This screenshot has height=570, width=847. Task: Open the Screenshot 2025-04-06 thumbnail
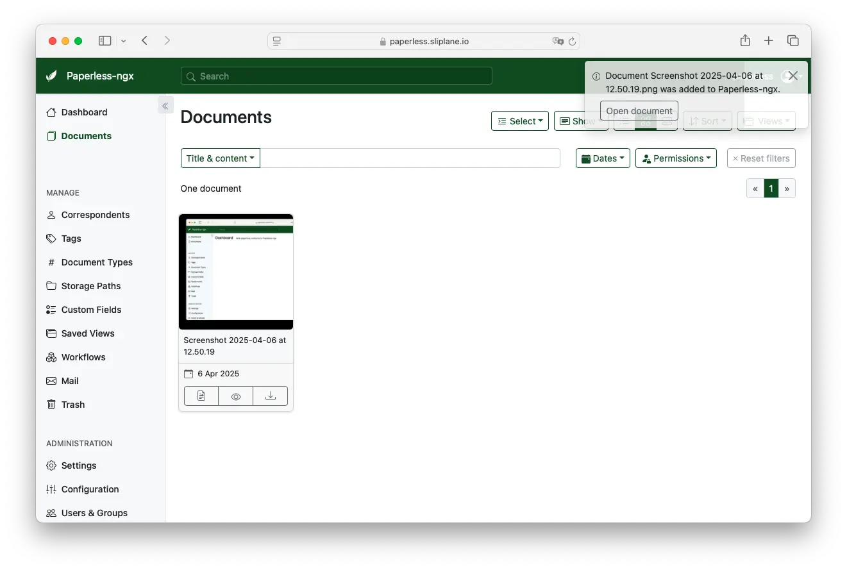tap(236, 271)
